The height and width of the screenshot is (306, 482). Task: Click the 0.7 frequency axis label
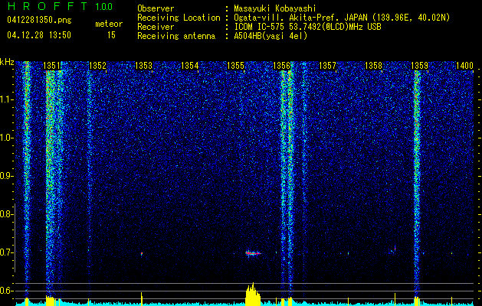tap(5, 252)
